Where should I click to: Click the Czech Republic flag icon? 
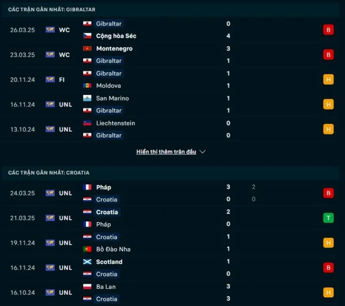pyautogui.click(x=87, y=36)
